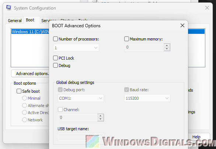
Task: Decrease Maximum memory with down arrow
Action: (x=167, y=49)
